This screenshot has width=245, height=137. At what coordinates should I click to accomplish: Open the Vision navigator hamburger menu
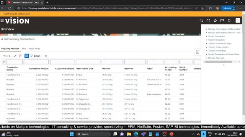click(2, 21)
